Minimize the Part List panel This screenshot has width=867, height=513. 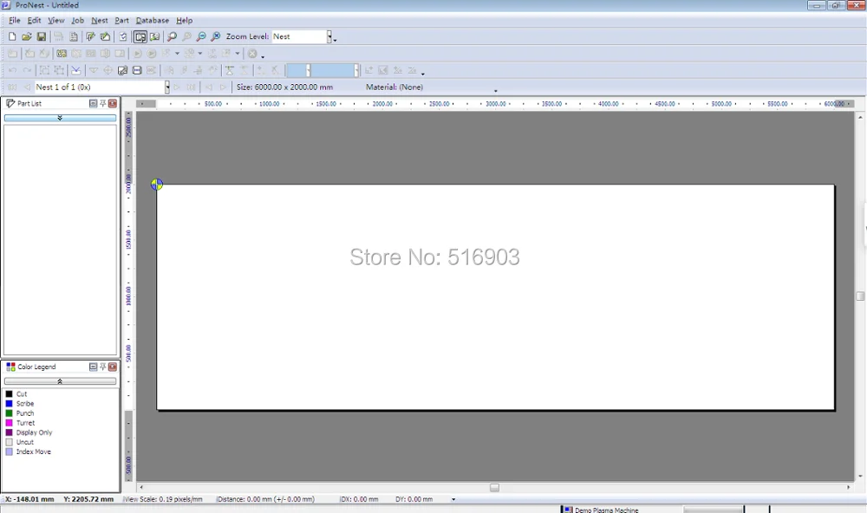[x=93, y=103]
